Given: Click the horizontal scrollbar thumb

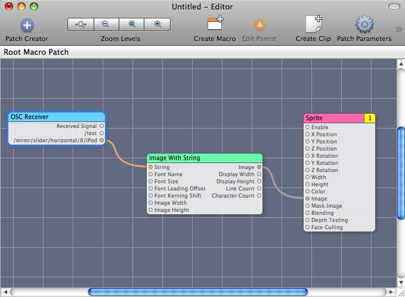Looking at the screenshot, I should (x=197, y=292).
